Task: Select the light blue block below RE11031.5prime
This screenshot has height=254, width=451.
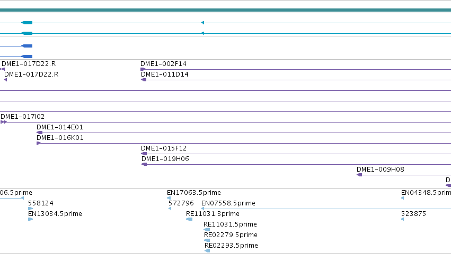Action: click(207, 230)
